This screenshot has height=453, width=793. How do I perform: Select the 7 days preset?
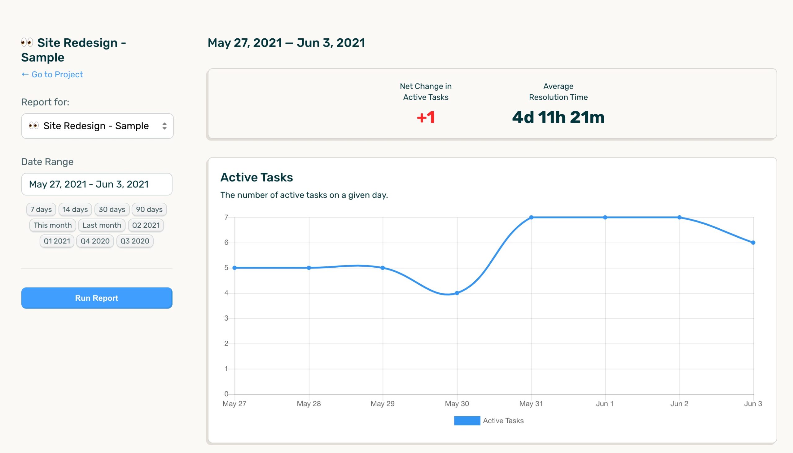point(41,209)
